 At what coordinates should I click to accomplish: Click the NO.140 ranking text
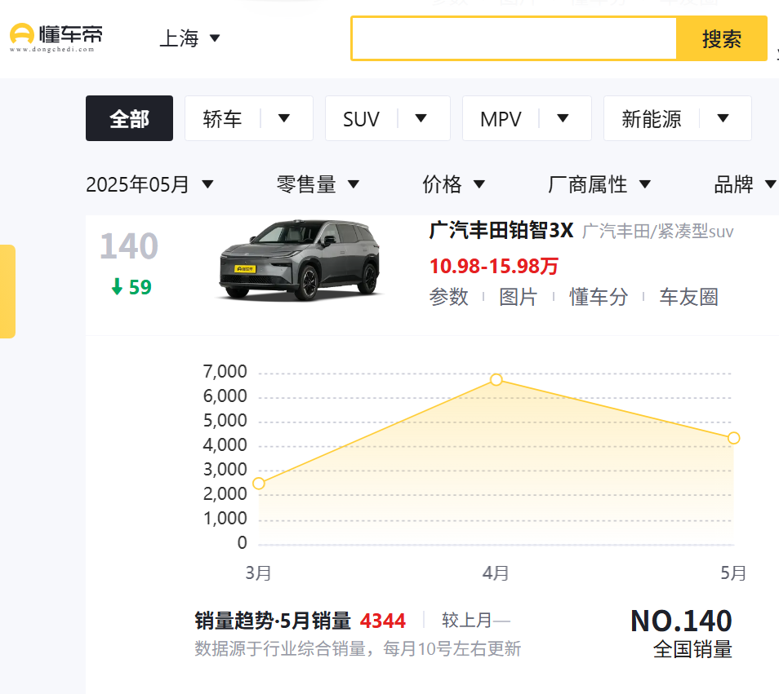click(681, 621)
